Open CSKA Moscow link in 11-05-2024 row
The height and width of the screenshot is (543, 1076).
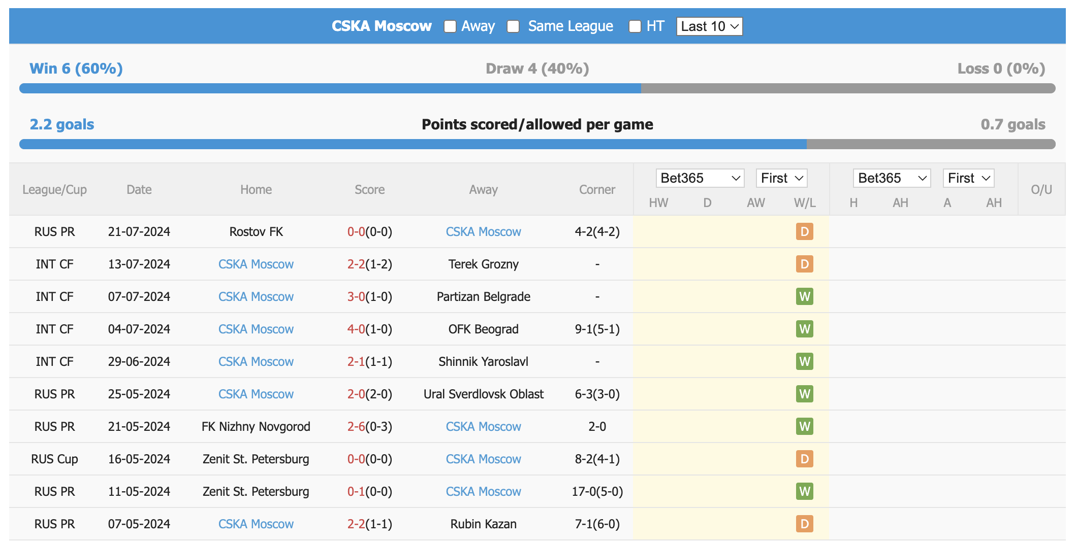click(x=484, y=491)
